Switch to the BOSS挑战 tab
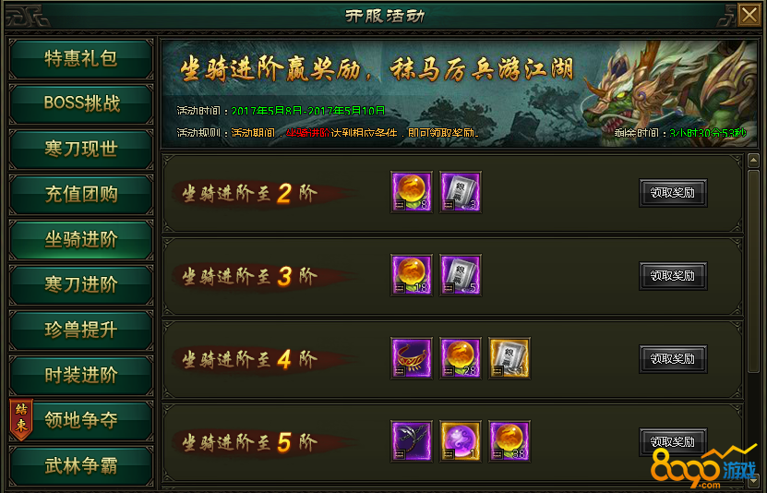The height and width of the screenshot is (493, 767). pos(81,104)
